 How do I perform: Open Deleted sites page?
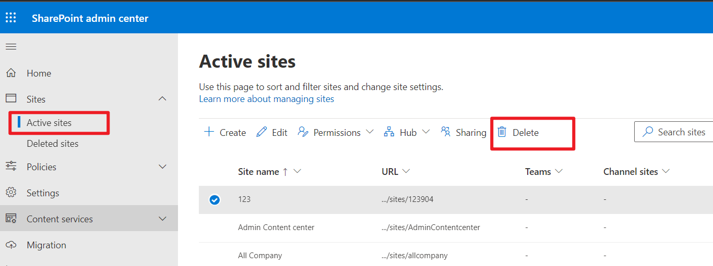click(x=53, y=144)
